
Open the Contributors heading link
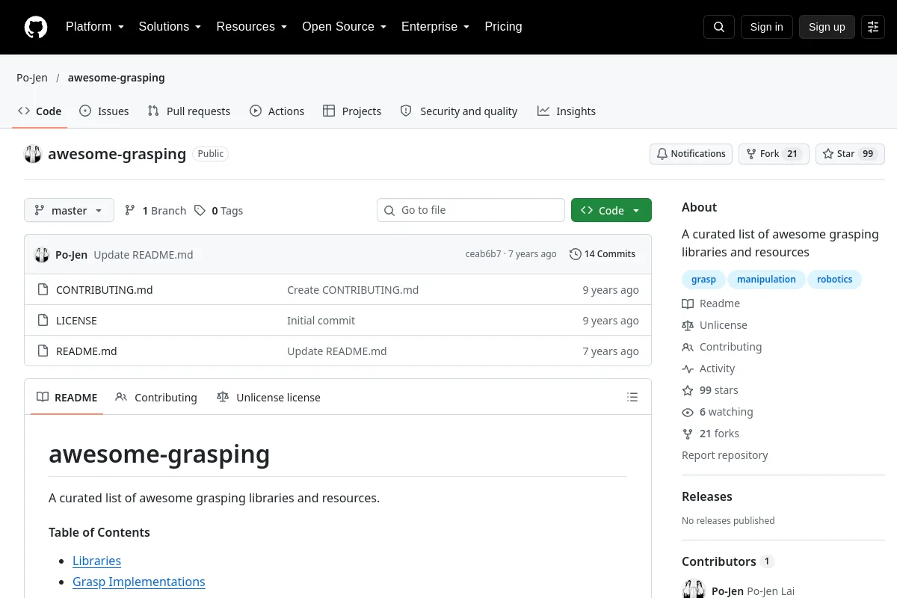[x=727, y=561]
